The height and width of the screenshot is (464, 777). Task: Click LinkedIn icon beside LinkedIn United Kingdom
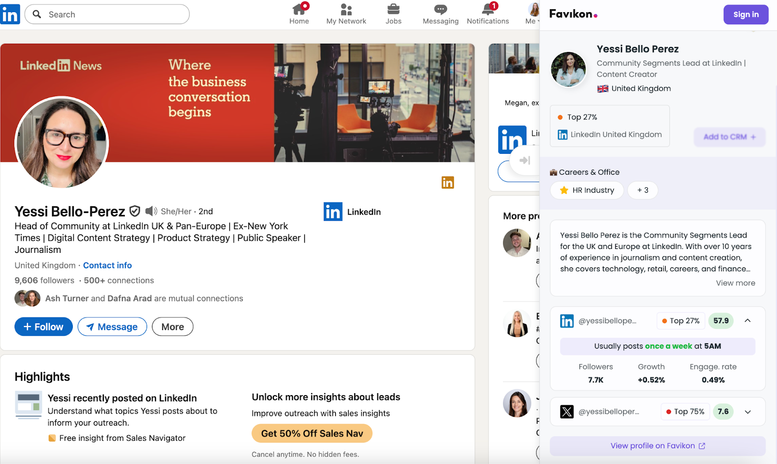[562, 134]
